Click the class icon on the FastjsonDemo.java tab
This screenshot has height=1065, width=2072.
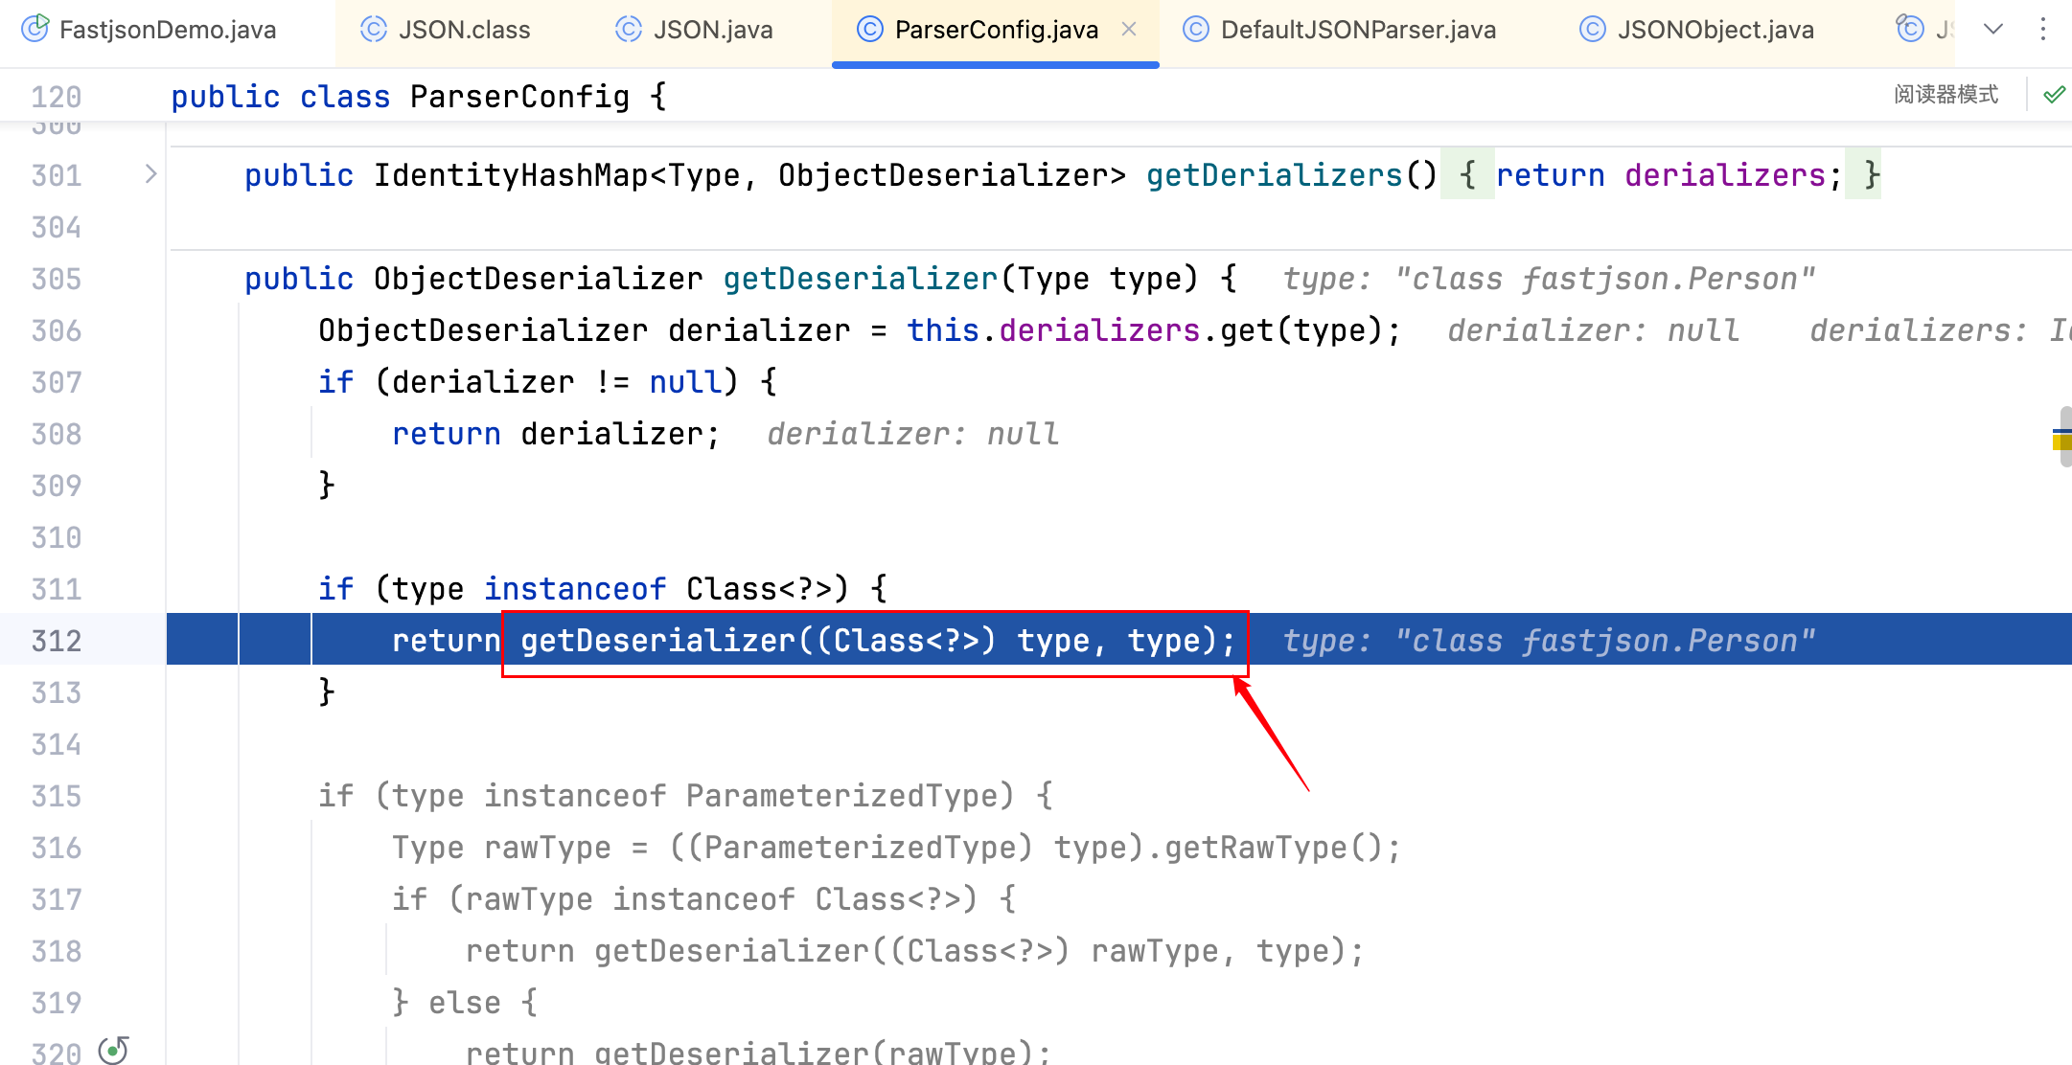(x=35, y=29)
